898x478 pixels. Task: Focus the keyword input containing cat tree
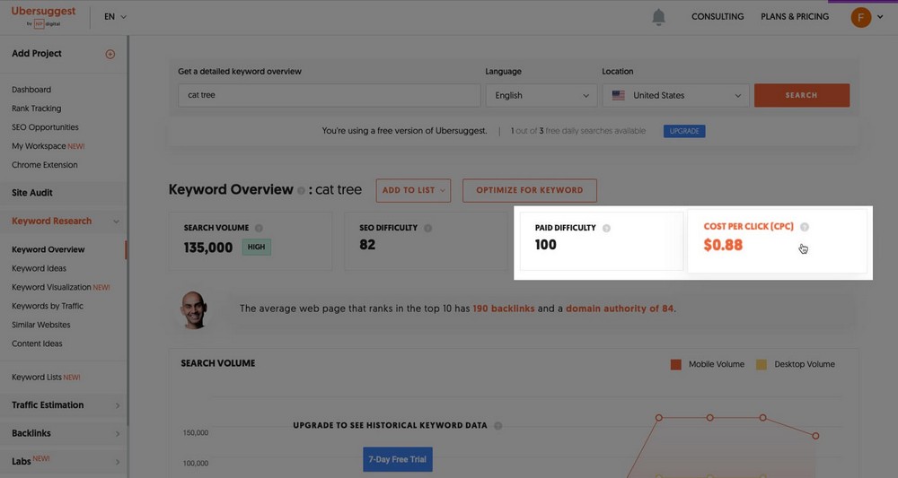[x=330, y=95]
